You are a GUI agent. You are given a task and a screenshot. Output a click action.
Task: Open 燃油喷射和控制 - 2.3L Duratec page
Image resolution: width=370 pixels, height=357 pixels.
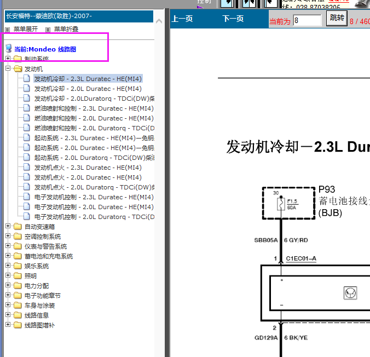point(94,108)
